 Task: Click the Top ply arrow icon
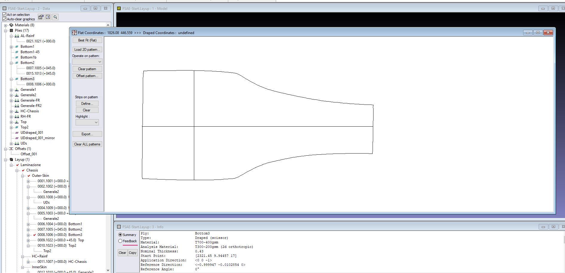tap(17, 122)
